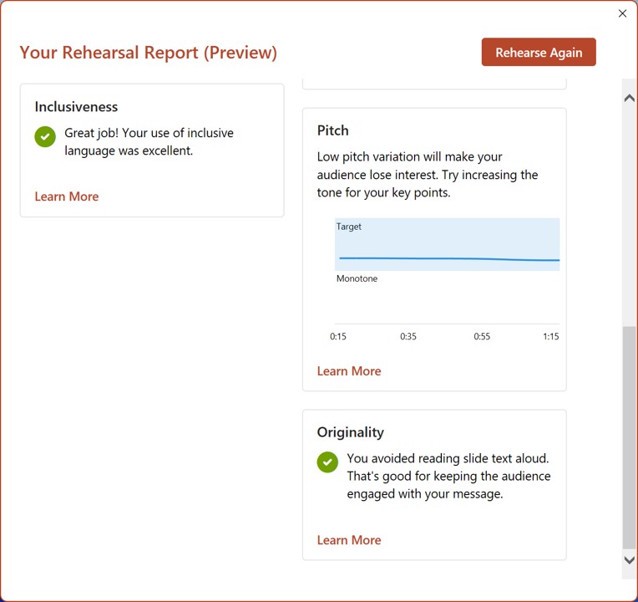Click the Originality card heading
638x602 pixels.
(x=350, y=432)
